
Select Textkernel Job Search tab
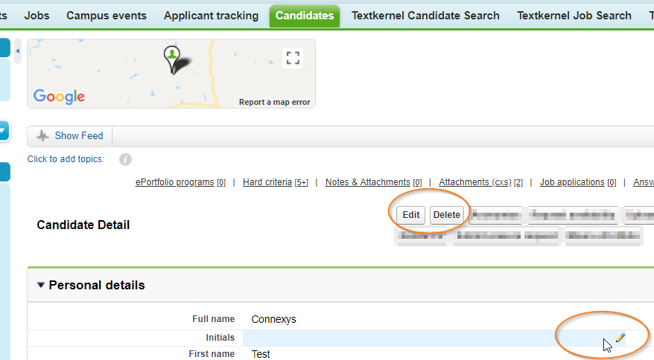click(x=574, y=16)
